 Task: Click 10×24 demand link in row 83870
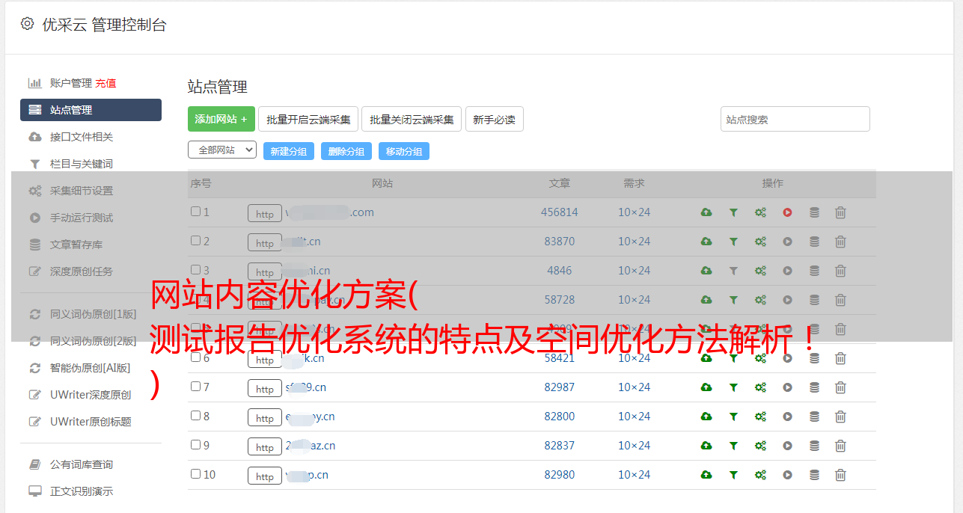[x=635, y=242]
